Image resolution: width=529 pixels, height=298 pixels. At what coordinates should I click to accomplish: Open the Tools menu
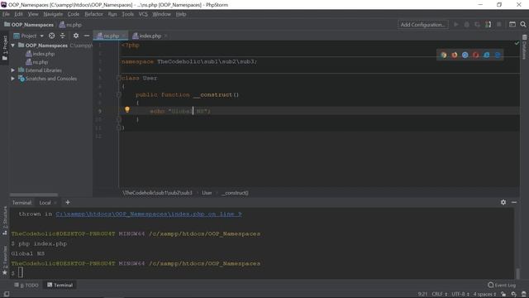pos(127,14)
